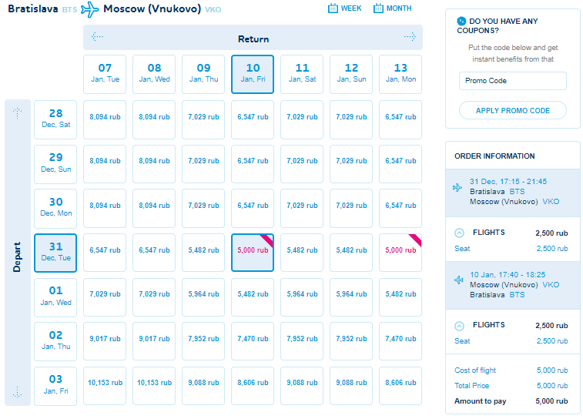The width and height of the screenshot is (583, 419).
Task: Click the APPLY PROMO CODE button
Action: (x=513, y=110)
